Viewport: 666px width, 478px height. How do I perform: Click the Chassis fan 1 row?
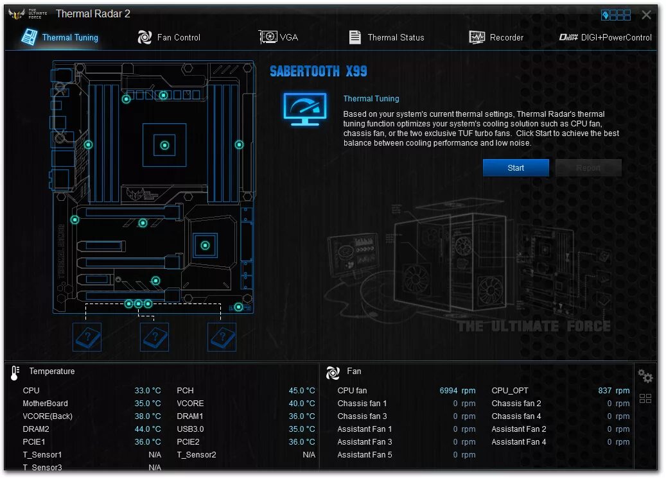(x=407, y=404)
